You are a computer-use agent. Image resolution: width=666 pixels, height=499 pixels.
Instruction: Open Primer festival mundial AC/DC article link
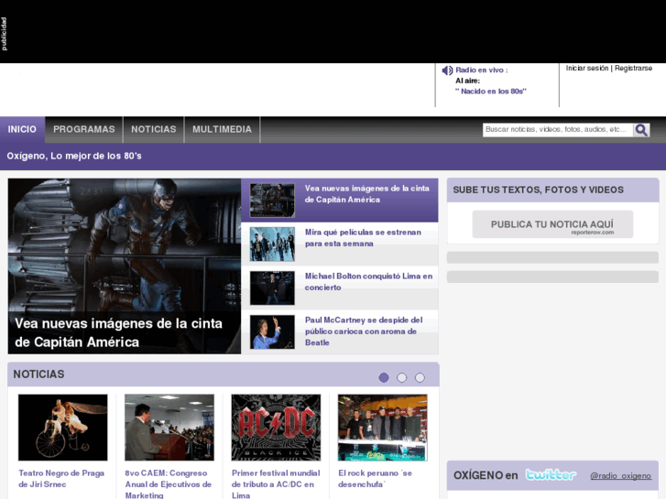click(276, 484)
